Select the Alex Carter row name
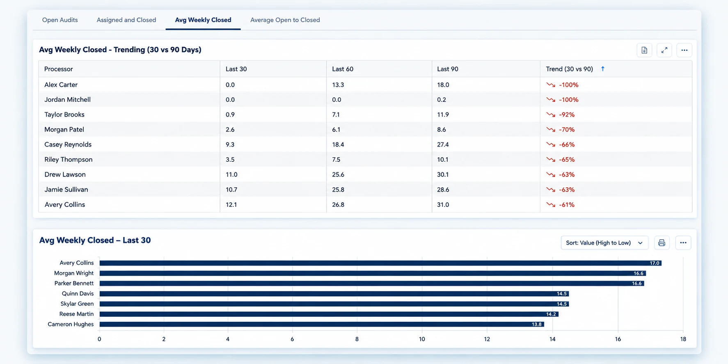Viewport: 728px width, 364px height. pyautogui.click(x=61, y=85)
